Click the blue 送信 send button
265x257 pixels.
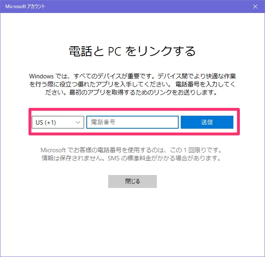pyautogui.click(x=207, y=122)
